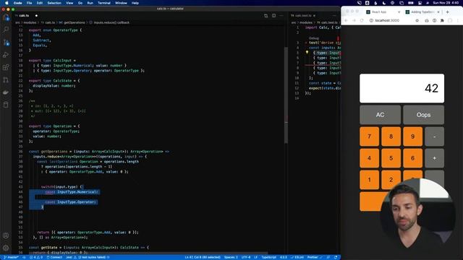Click the calculator 5 key
Viewport: 463px width, 260px height.
[x=391, y=158]
